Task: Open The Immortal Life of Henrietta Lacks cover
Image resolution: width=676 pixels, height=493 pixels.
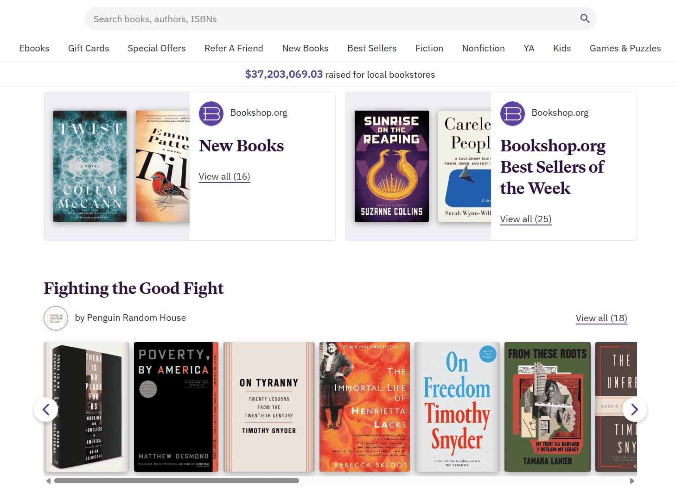Action: pyautogui.click(x=364, y=407)
